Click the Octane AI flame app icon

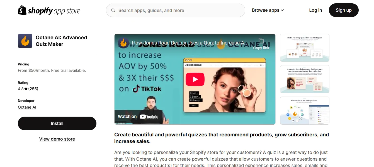[25, 41]
